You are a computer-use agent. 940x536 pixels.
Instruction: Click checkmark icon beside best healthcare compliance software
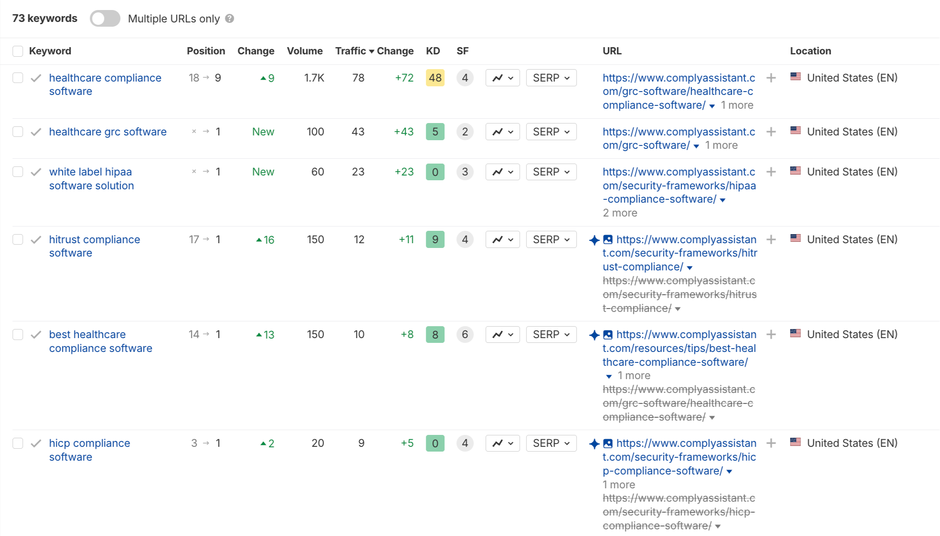point(36,334)
